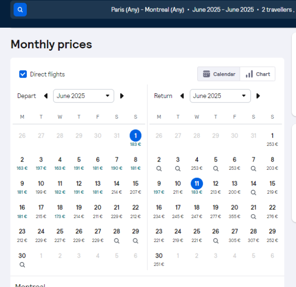Choose depart June 27 at 229 €

98,235
